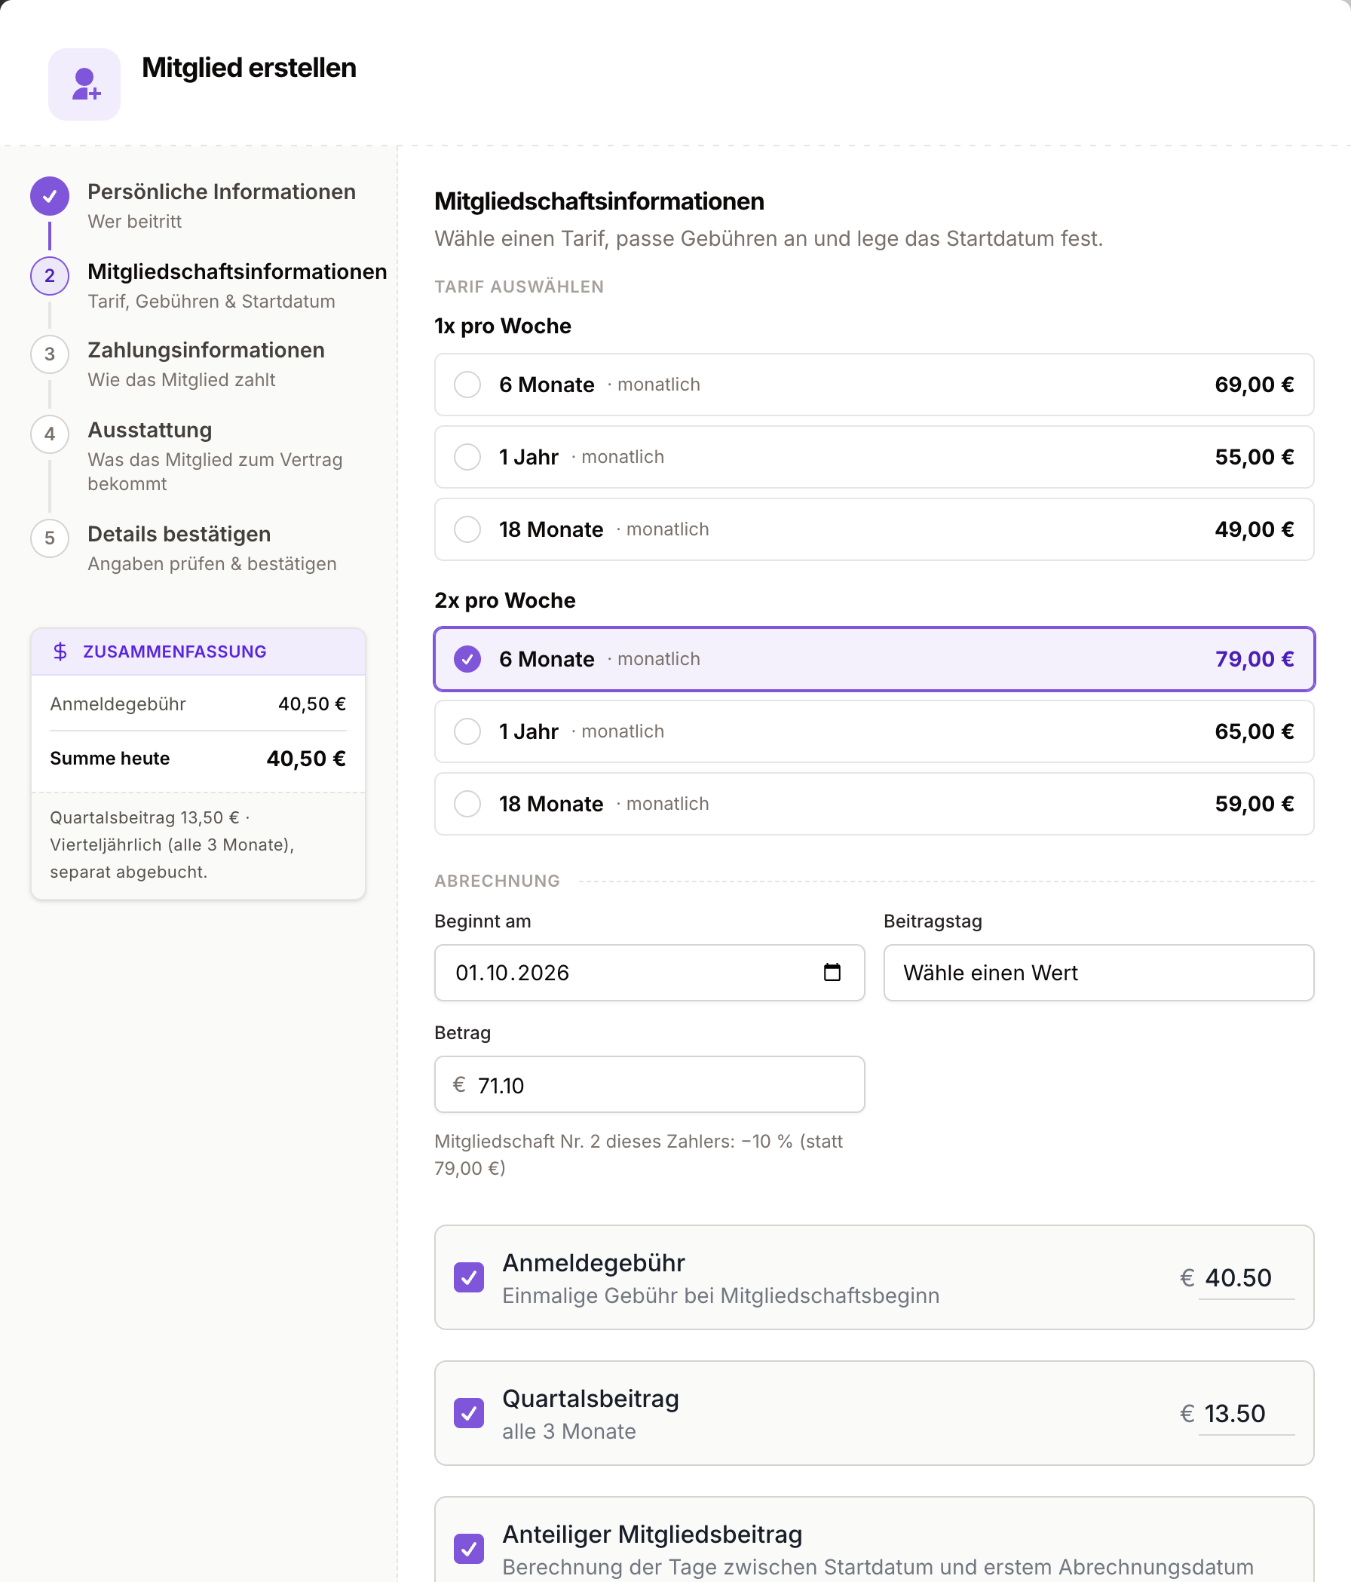Image resolution: width=1351 pixels, height=1582 pixels.
Task: Click the add-member icon beside Mitglied erstellen
Action: (x=84, y=84)
